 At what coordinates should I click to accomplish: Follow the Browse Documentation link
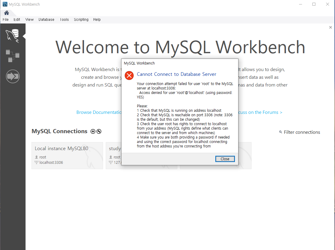coord(99,112)
